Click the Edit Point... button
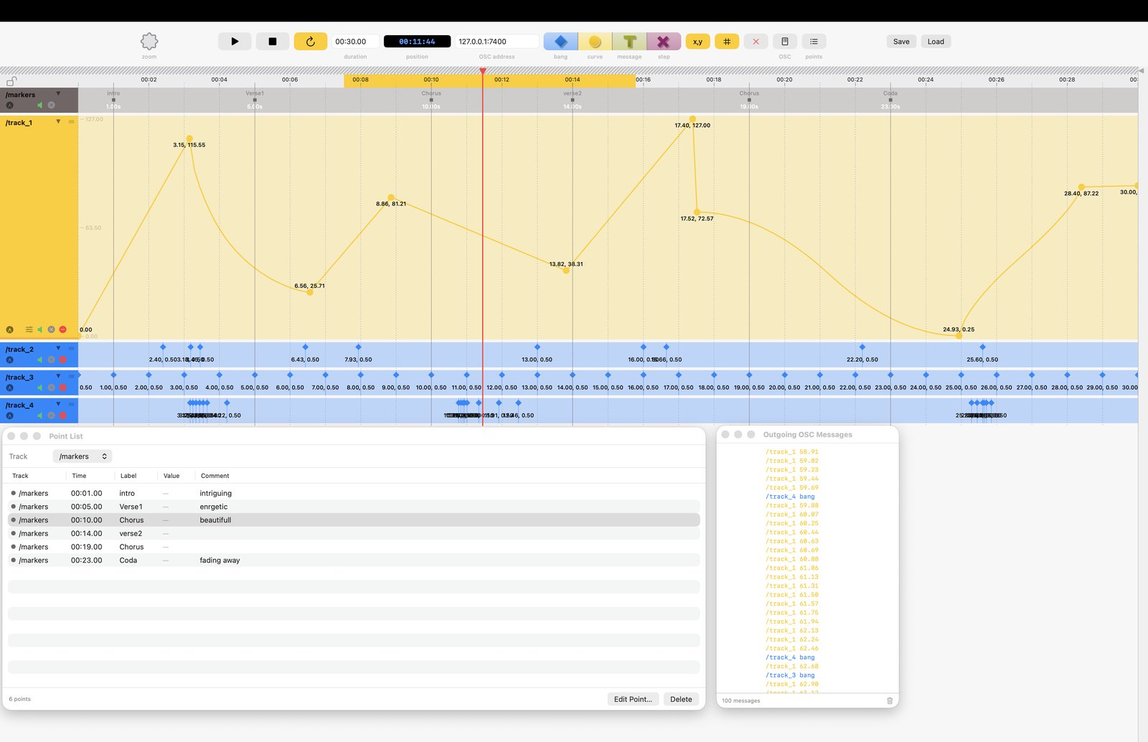The image size is (1148, 742). pos(633,699)
